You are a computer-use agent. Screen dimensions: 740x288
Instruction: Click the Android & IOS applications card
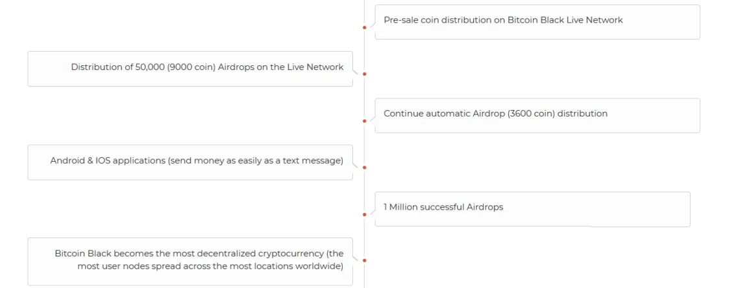pos(190,162)
